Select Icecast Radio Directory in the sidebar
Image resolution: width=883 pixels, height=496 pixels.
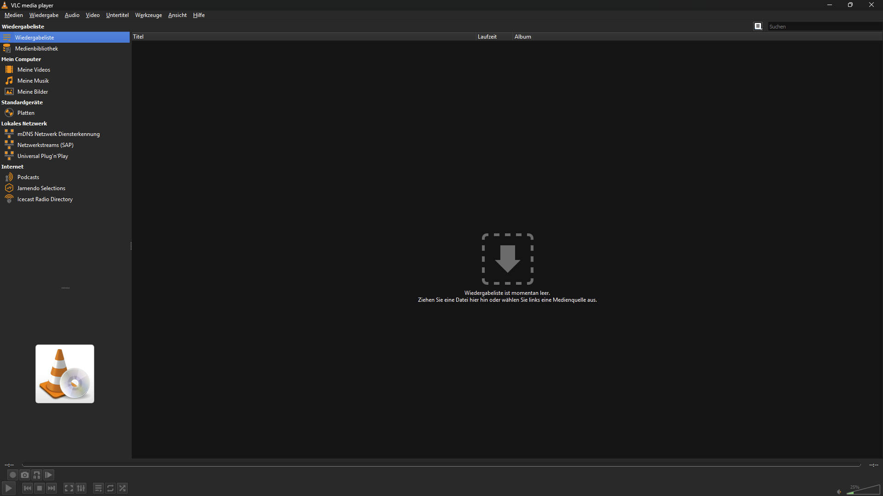pyautogui.click(x=45, y=199)
